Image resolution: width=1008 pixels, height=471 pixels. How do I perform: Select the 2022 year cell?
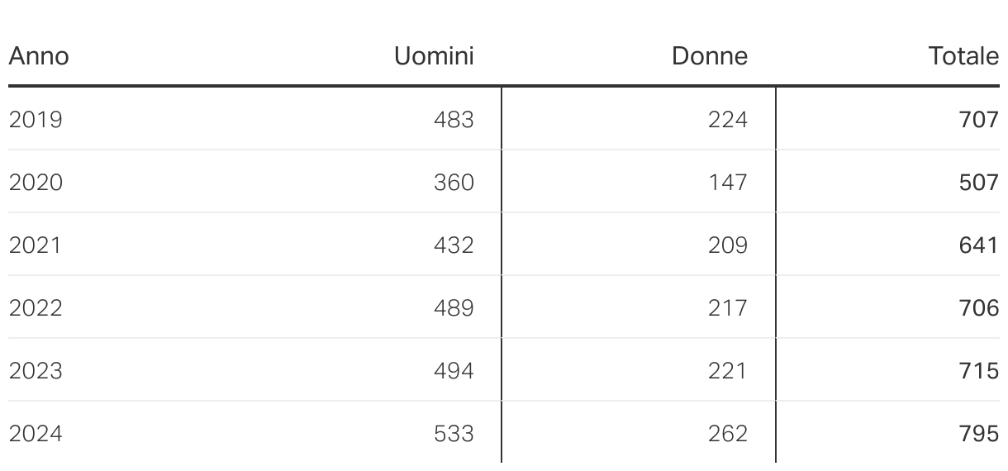click(36, 308)
